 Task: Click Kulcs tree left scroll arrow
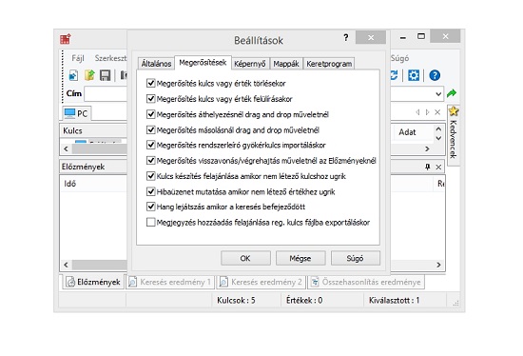66,148
